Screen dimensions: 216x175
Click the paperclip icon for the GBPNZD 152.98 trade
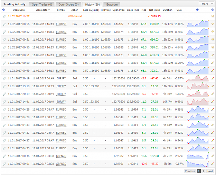(4, 156)
